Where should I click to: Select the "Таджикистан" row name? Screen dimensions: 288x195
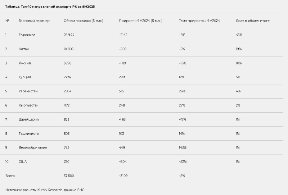click(x=30, y=133)
